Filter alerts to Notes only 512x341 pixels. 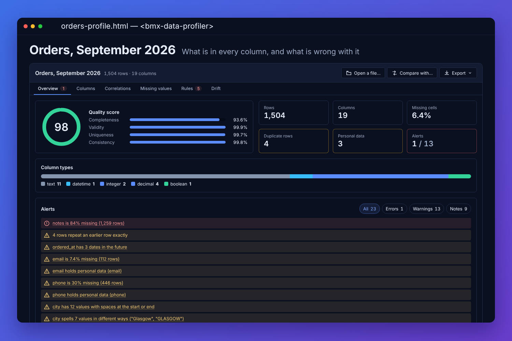pos(458,209)
